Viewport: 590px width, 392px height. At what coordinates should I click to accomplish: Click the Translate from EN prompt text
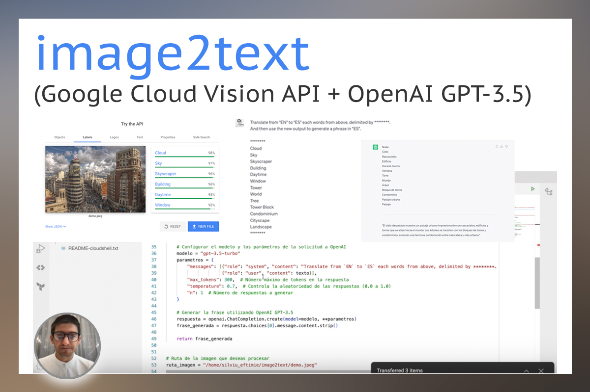pos(320,125)
